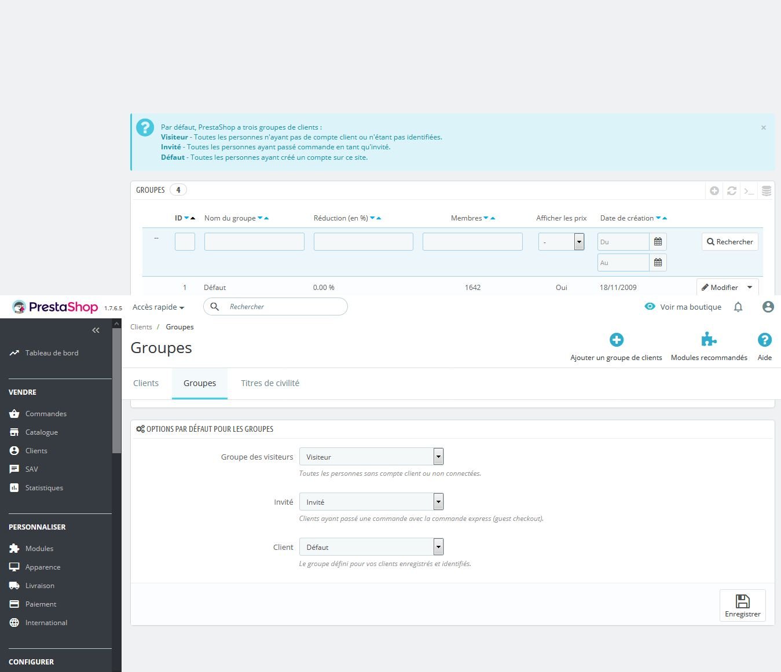Screen dimensions: 781x672
Task: Click the sidebar scrollbar
Action: click(x=117, y=391)
